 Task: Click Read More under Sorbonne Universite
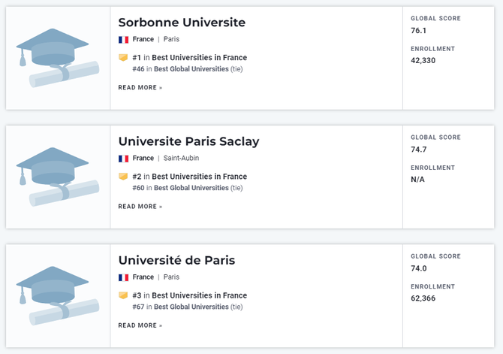click(x=140, y=88)
